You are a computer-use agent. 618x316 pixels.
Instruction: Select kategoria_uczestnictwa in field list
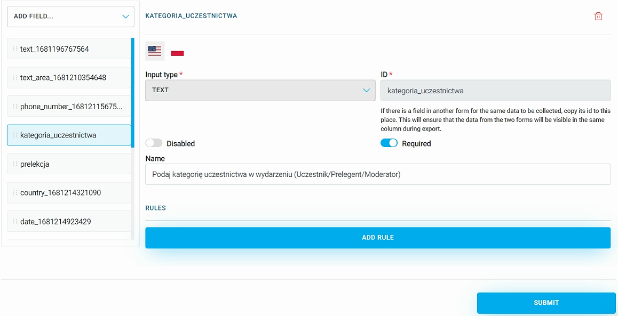click(69, 135)
